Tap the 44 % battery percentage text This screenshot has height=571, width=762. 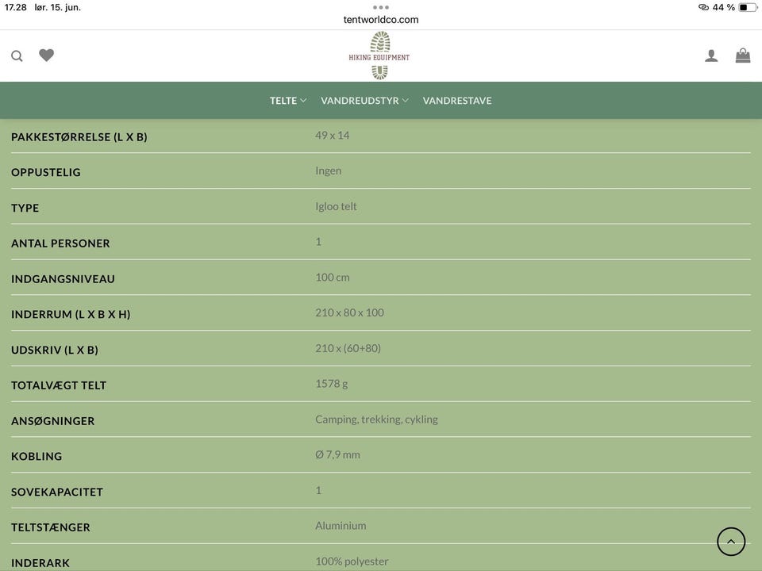[x=724, y=7]
